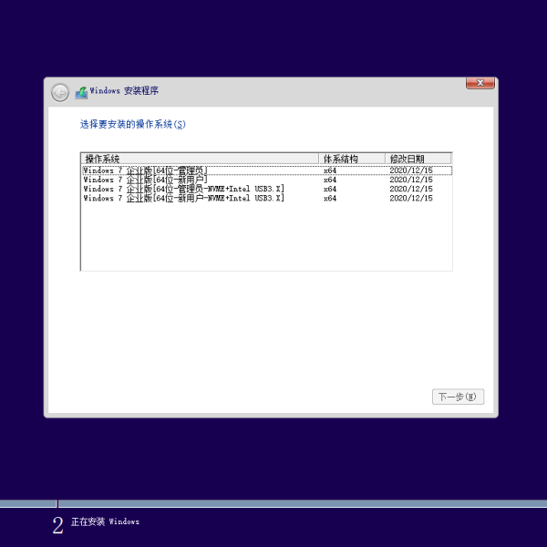Close the Windows 安装程序 dialog
Image resolution: width=547 pixels, height=547 pixels.
click(x=480, y=83)
